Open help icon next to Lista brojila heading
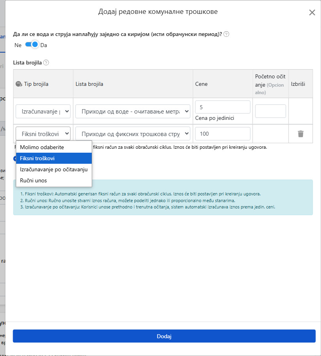The width and height of the screenshot is (321, 356). point(46,62)
